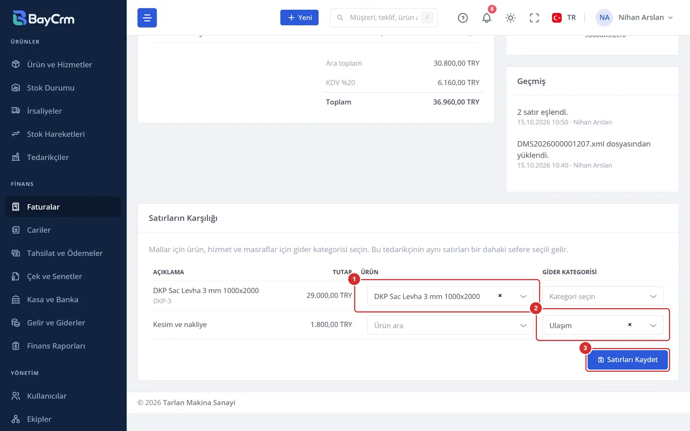Click the BayCrm logo
Screen dimensions: 690x431
(44, 18)
